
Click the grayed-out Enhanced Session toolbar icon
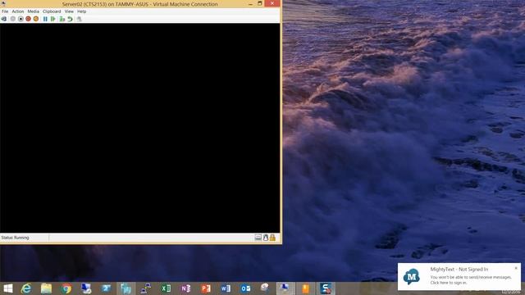79,19
